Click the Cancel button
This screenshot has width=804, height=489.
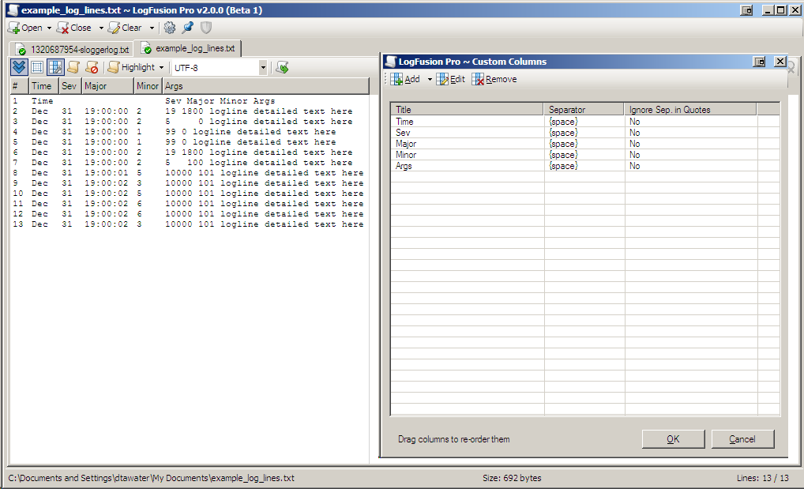(x=742, y=439)
